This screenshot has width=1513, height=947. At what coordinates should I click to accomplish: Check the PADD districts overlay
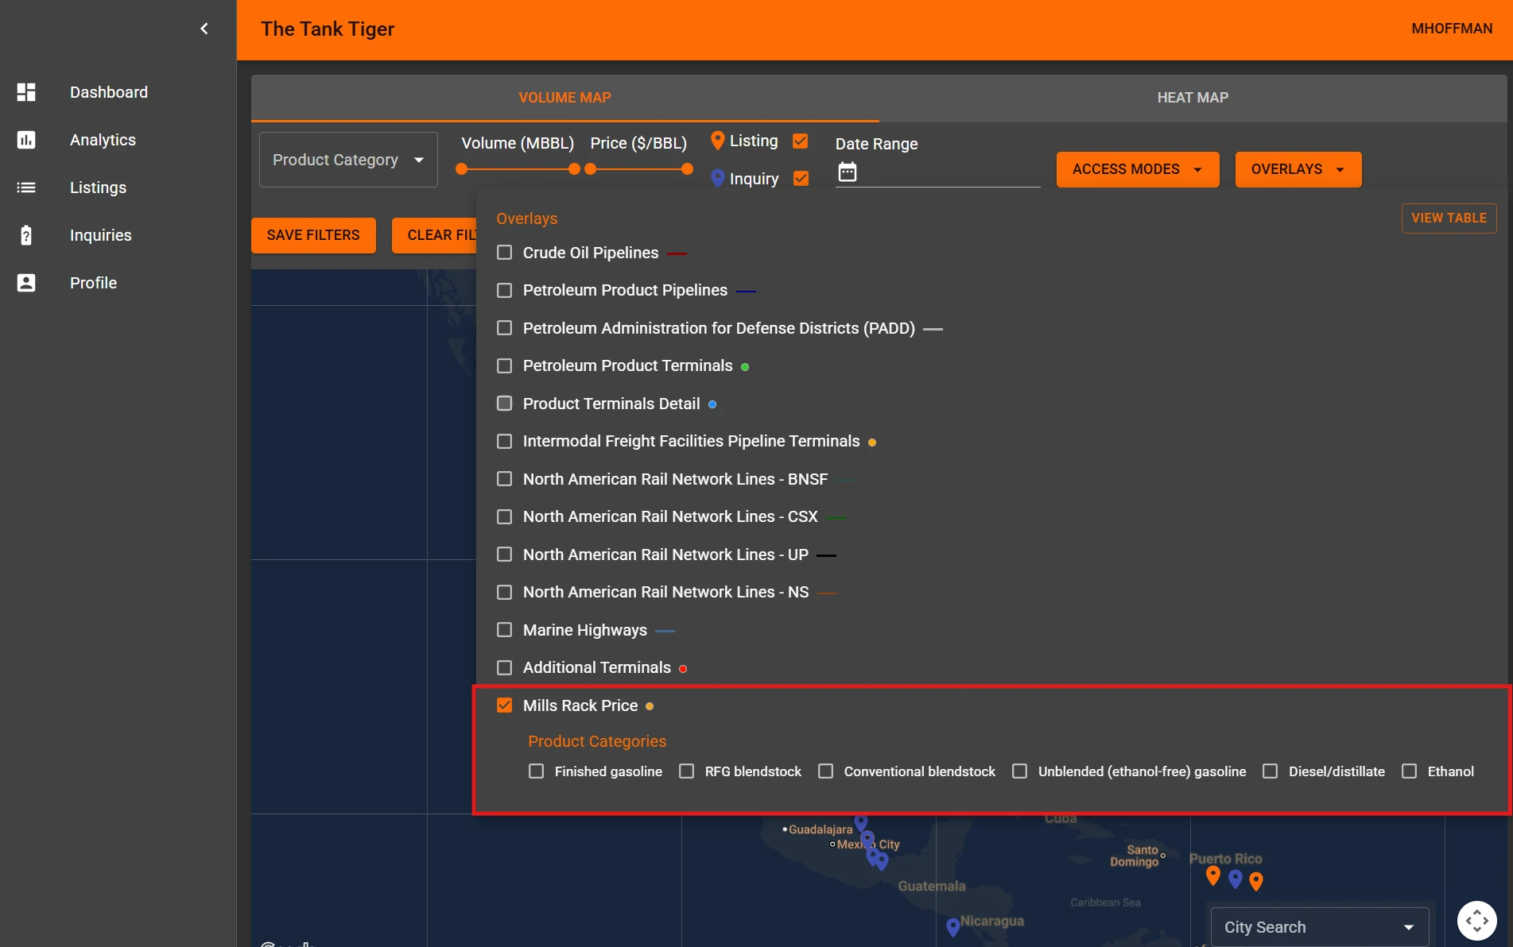point(504,328)
